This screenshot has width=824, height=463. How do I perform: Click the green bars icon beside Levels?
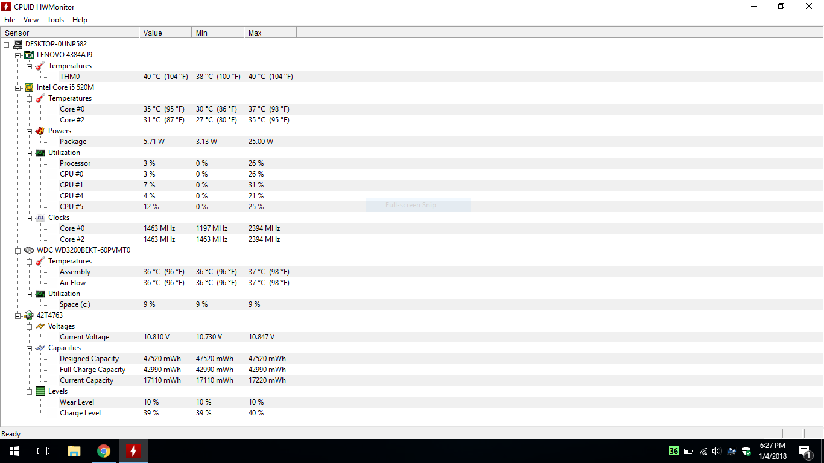(x=40, y=391)
